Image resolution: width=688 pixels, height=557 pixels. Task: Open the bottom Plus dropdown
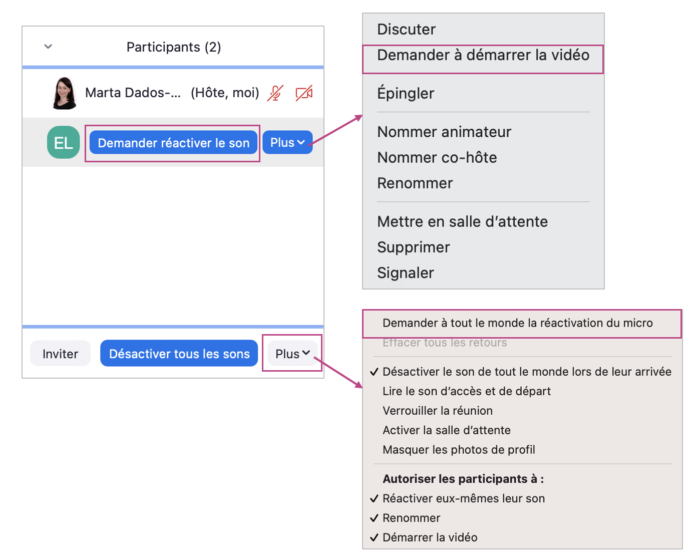pyautogui.click(x=292, y=354)
